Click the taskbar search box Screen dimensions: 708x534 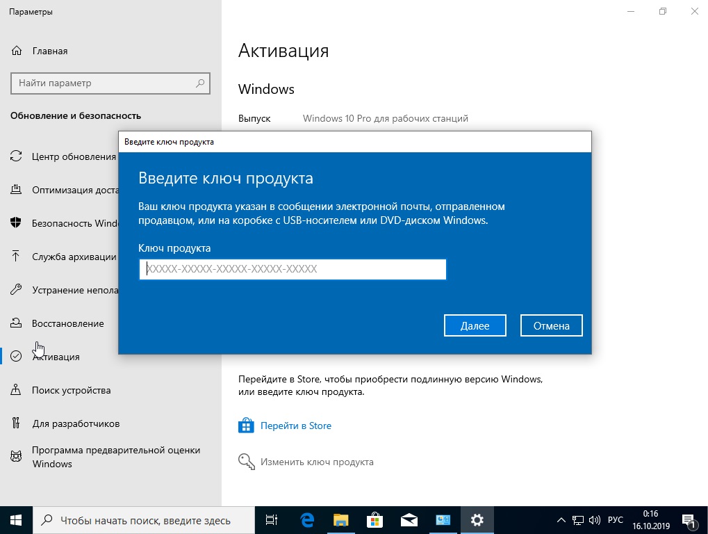pyautogui.click(x=144, y=521)
